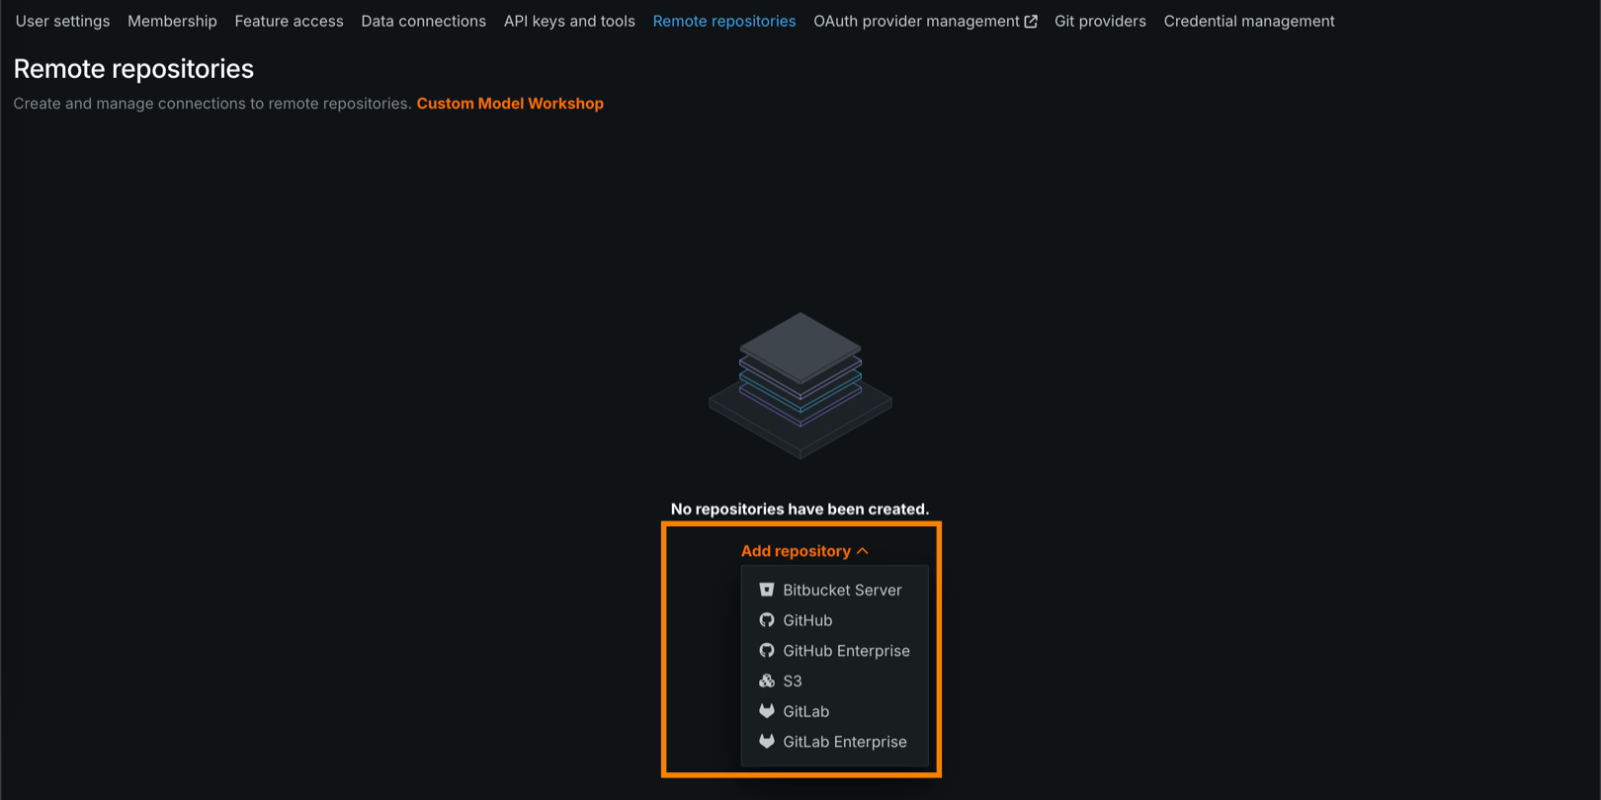The width and height of the screenshot is (1601, 800).
Task: Select the Remote repositories tab
Action: click(x=723, y=21)
